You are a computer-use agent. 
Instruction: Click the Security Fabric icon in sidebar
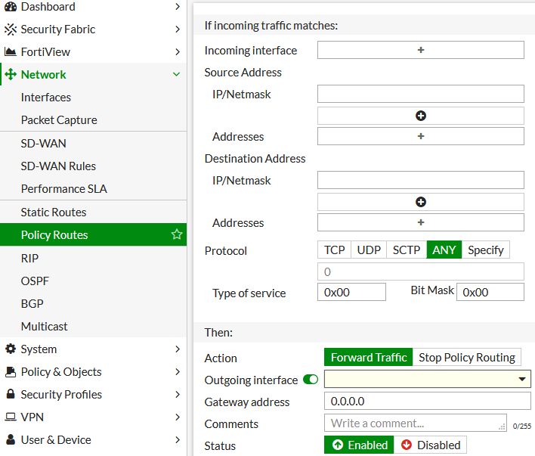click(11, 29)
